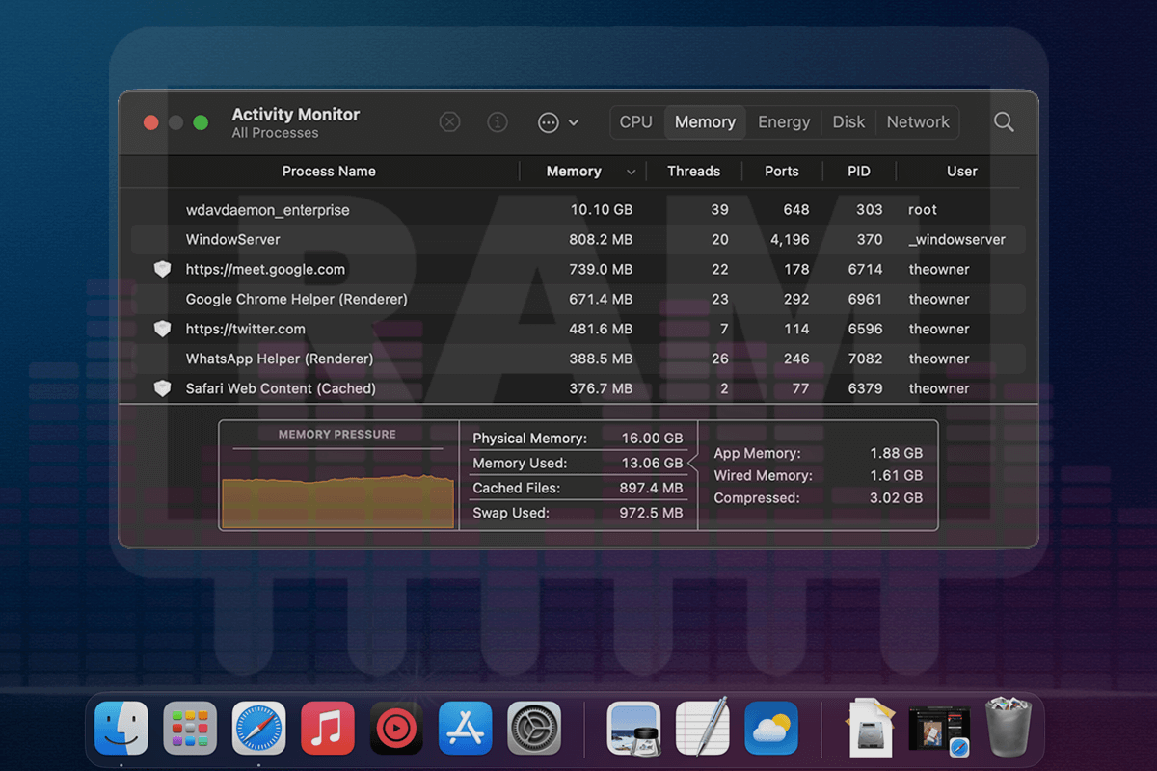Open the App Store from the Dock

(465, 730)
